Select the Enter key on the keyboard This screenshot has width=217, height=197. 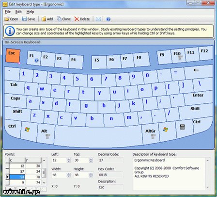pos(198,97)
